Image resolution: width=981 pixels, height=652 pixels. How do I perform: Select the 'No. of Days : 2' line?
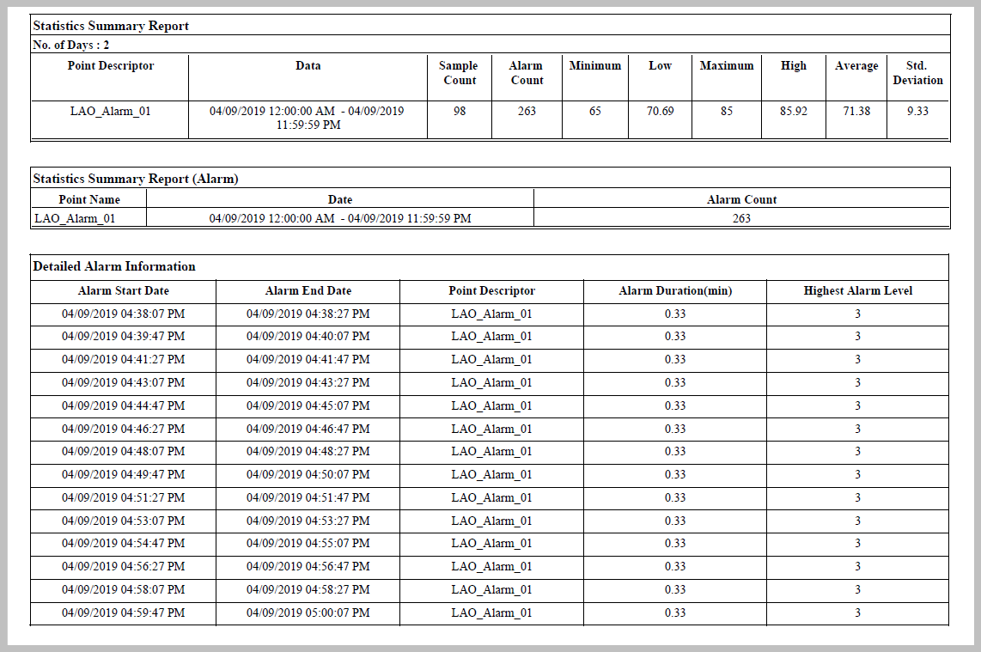pos(71,45)
